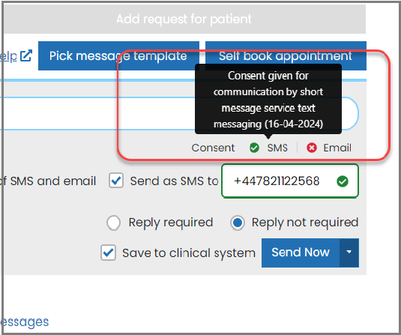Click the Pick message template button
This screenshot has height=335, width=401.
pos(118,55)
